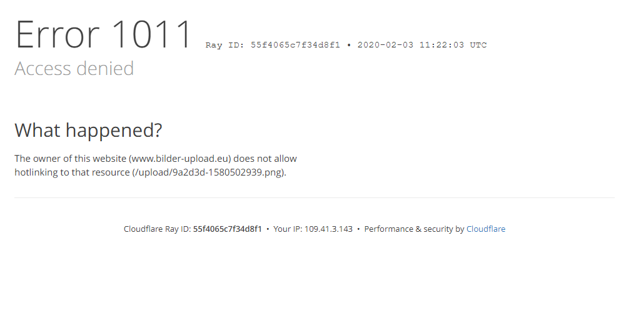Open the Cloudflare link in footer
The height and width of the screenshot is (313, 641).
coord(485,229)
